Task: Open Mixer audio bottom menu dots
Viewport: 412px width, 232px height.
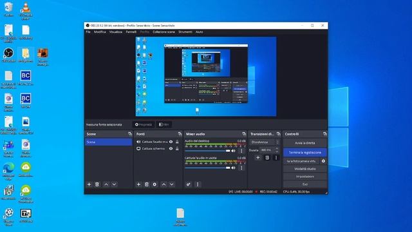Action: tap(198, 184)
